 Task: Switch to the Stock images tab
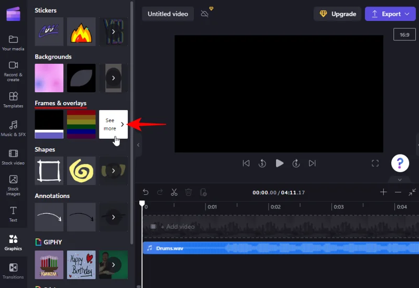point(13,185)
